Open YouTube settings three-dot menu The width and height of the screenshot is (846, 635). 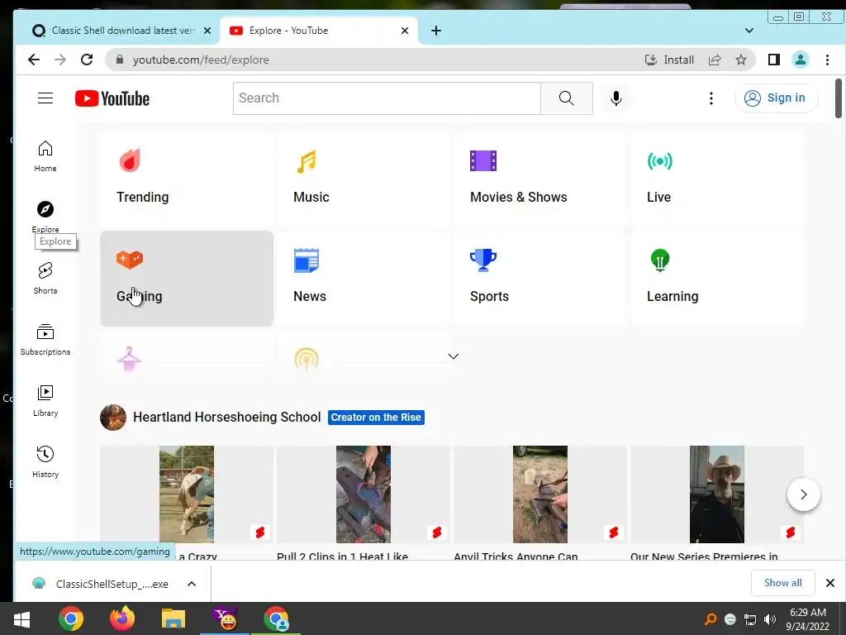(x=711, y=98)
